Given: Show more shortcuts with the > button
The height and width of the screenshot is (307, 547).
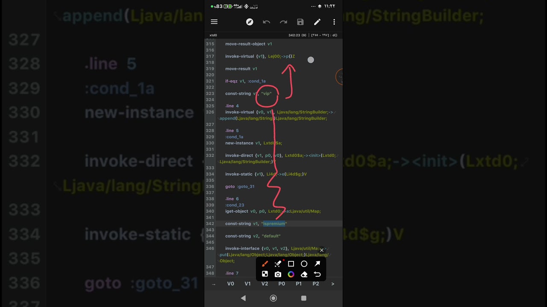Looking at the screenshot, I should pyautogui.click(x=333, y=284).
